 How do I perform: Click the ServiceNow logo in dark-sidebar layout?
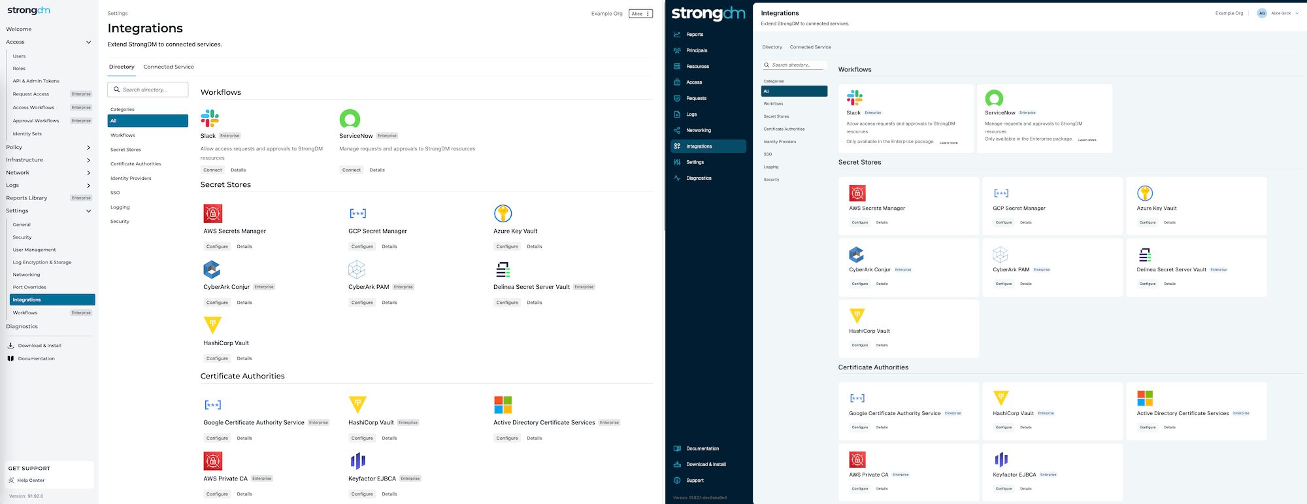(x=994, y=99)
